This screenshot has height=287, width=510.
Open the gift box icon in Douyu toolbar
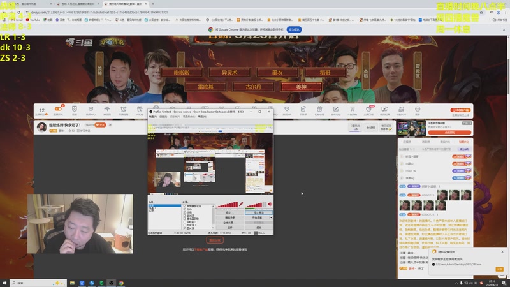319,109
